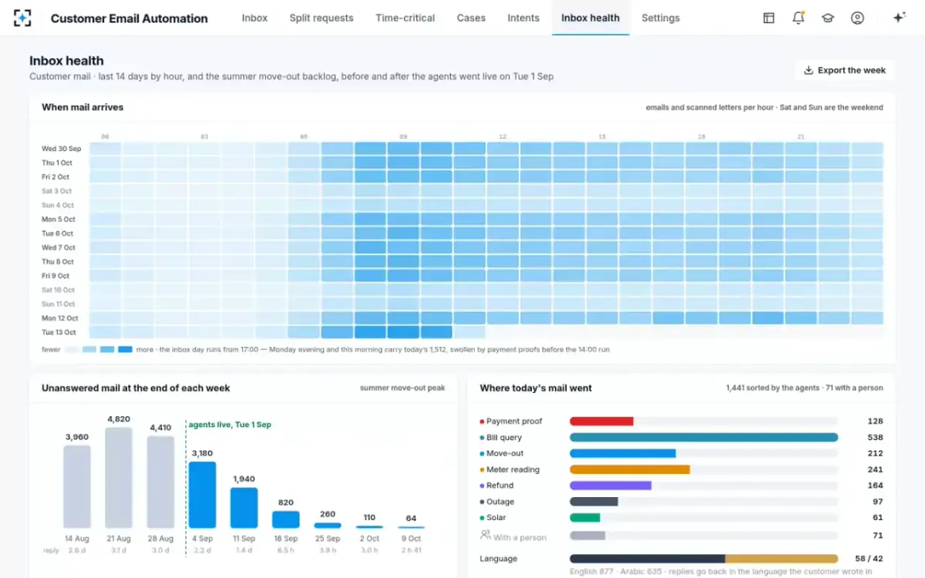Open the notifications bell

tap(799, 18)
